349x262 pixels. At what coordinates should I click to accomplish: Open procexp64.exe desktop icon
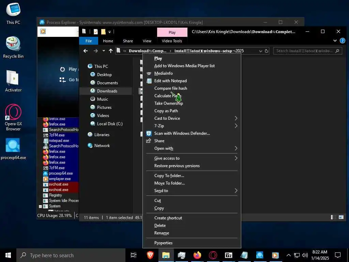point(13,149)
